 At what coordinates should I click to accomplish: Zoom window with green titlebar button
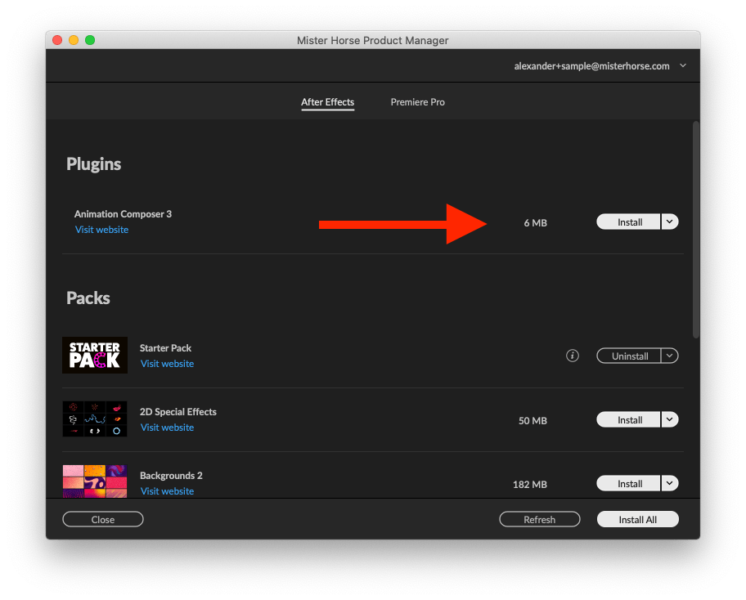click(90, 40)
